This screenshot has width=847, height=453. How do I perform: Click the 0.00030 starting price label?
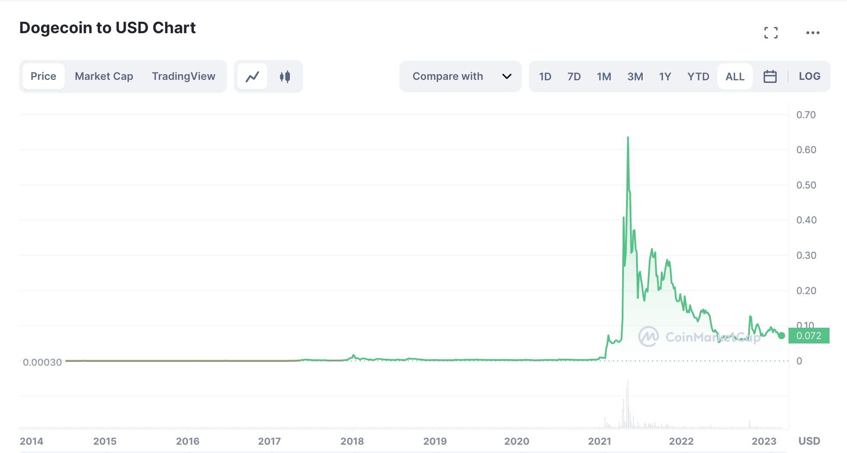tap(42, 362)
